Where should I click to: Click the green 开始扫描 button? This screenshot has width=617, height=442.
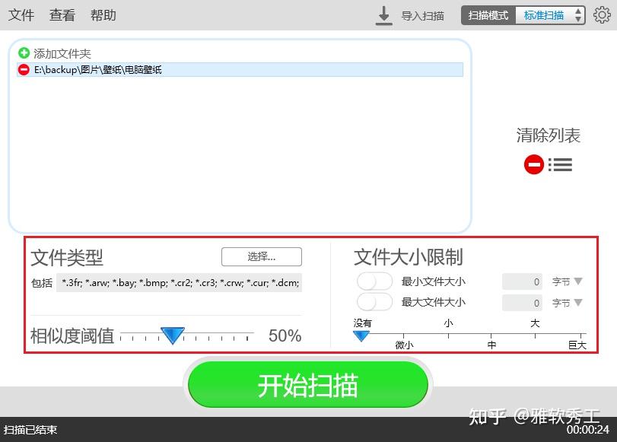pyautogui.click(x=308, y=384)
